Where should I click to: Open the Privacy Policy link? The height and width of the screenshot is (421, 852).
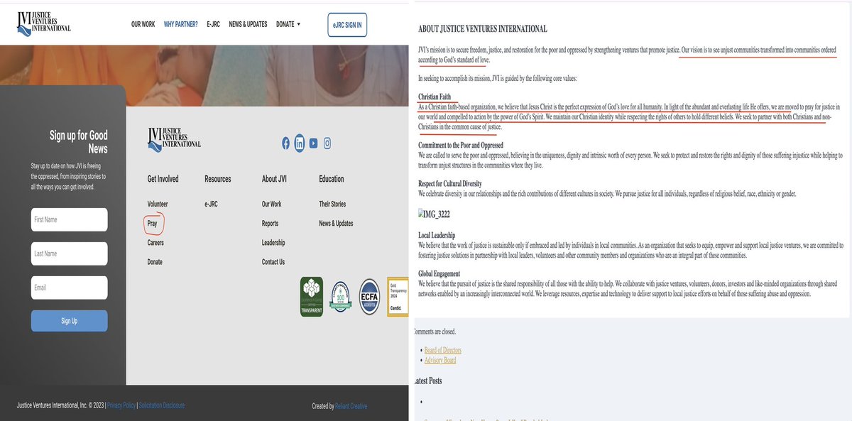pos(121,406)
